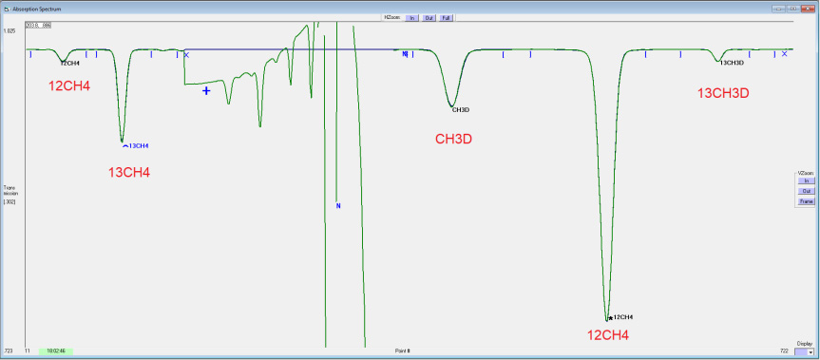Click the small black 12CH4 label at left
The width and height of the screenshot is (820, 360).
point(70,64)
